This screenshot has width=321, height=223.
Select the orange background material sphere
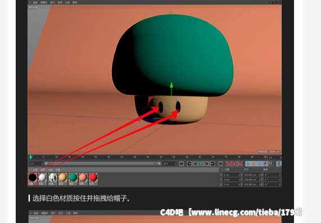coord(83,178)
